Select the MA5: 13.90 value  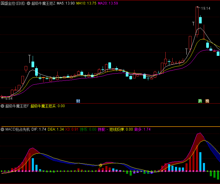click(x=66, y=3)
